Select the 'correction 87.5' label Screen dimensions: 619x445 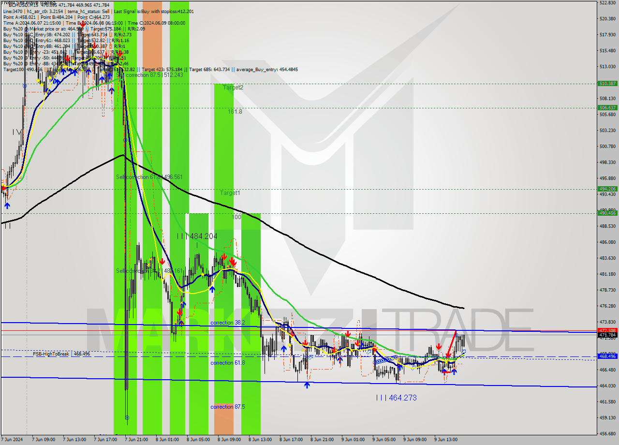[x=228, y=407]
